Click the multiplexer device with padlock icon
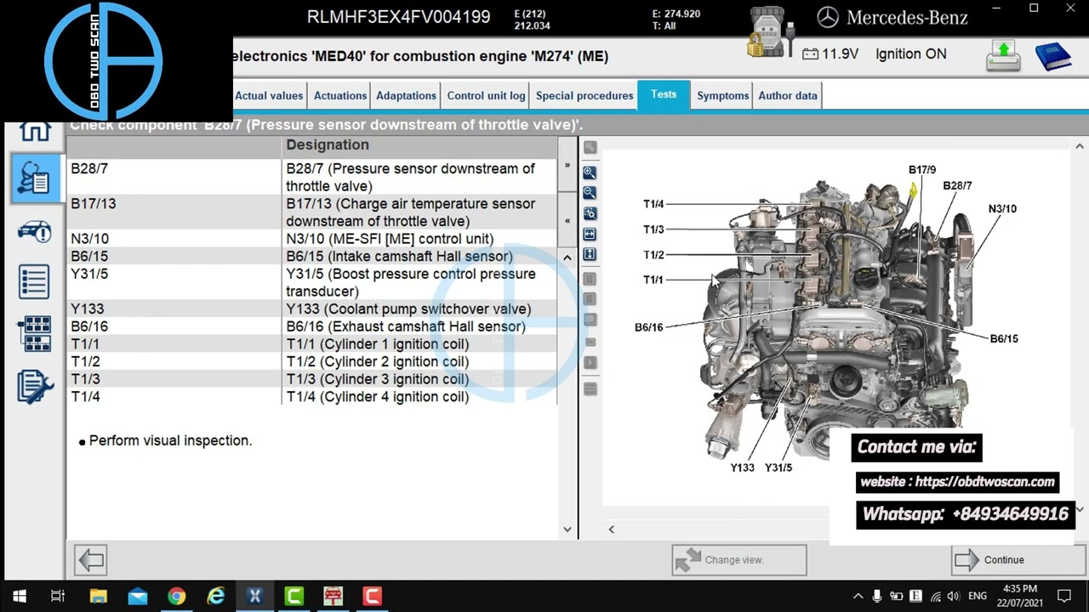Viewport: 1089px width, 612px height. click(771, 34)
